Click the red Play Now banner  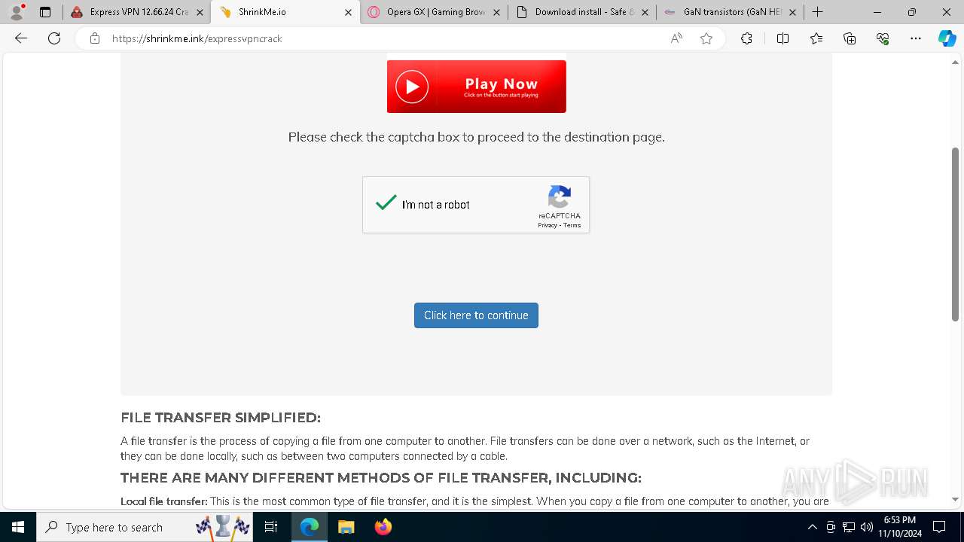[x=477, y=87]
